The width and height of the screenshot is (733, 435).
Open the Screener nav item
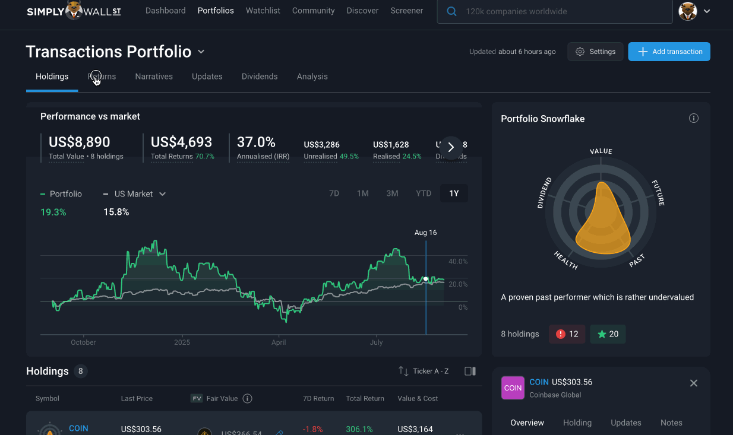(x=407, y=11)
